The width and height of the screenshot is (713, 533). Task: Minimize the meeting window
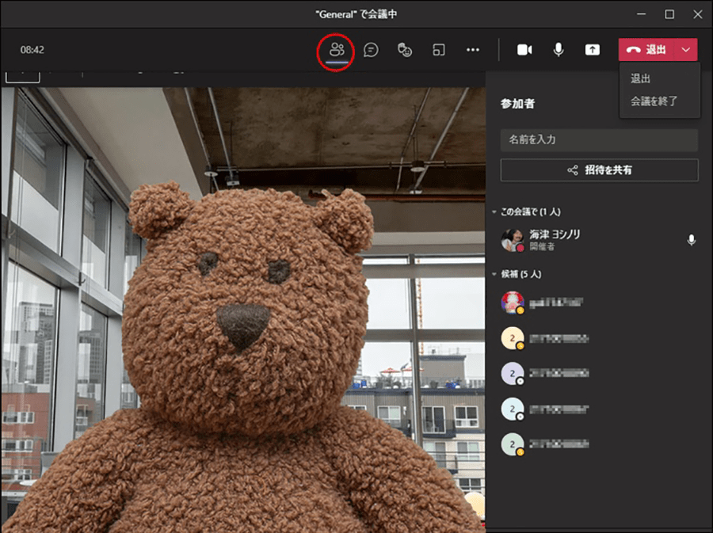pyautogui.click(x=641, y=14)
